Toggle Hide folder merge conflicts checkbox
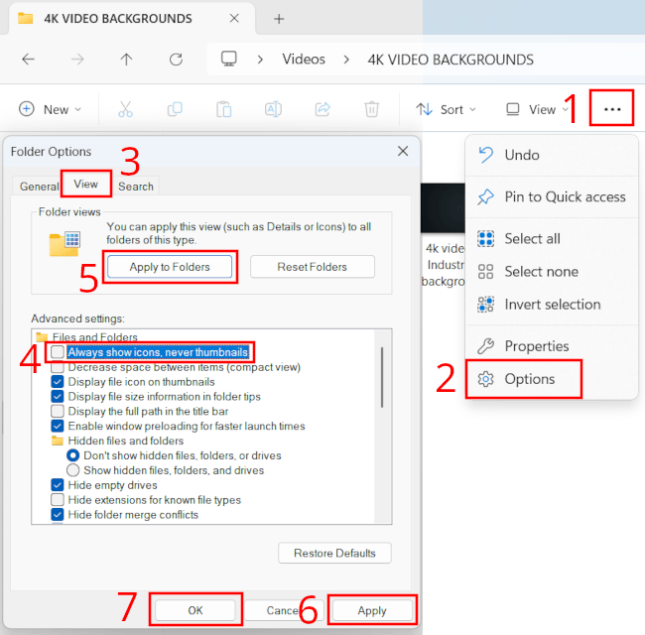Image resolution: width=645 pixels, height=635 pixels. pyautogui.click(x=58, y=515)
